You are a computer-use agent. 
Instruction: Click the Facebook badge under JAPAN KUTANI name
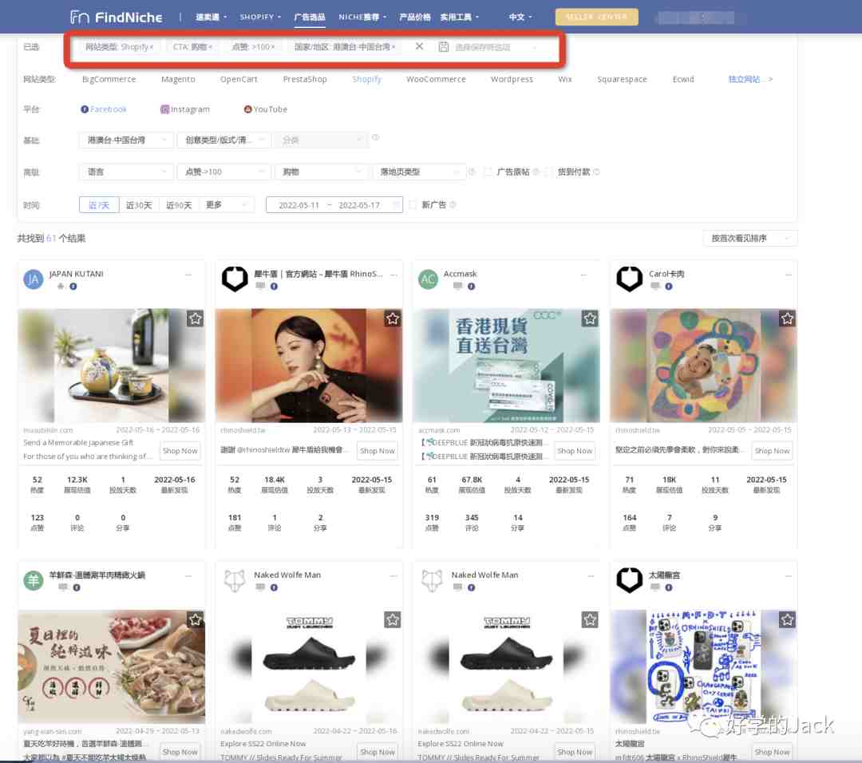(73, 287)
